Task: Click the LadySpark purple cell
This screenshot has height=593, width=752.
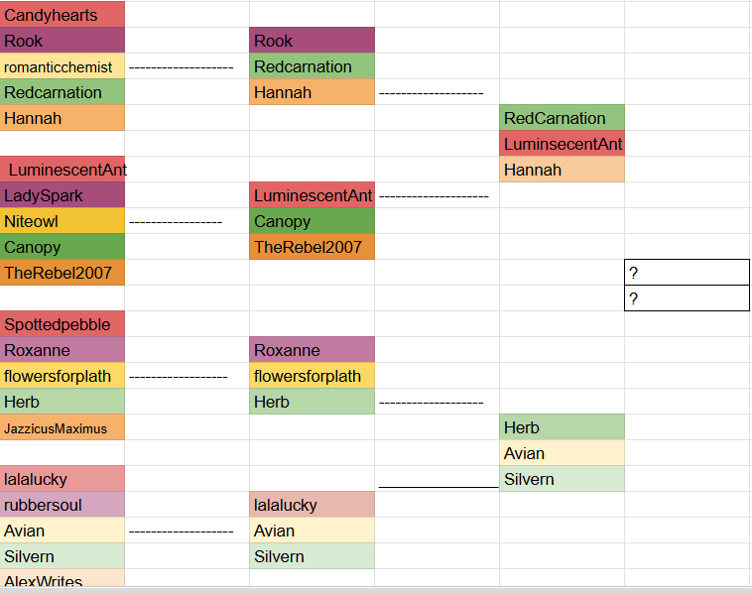Action: pos(63,195)
